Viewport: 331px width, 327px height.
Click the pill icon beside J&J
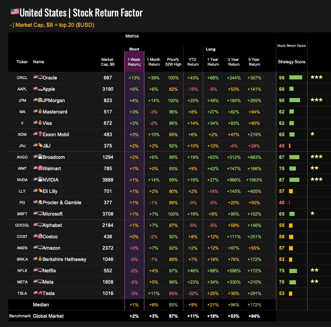point(40,145)
